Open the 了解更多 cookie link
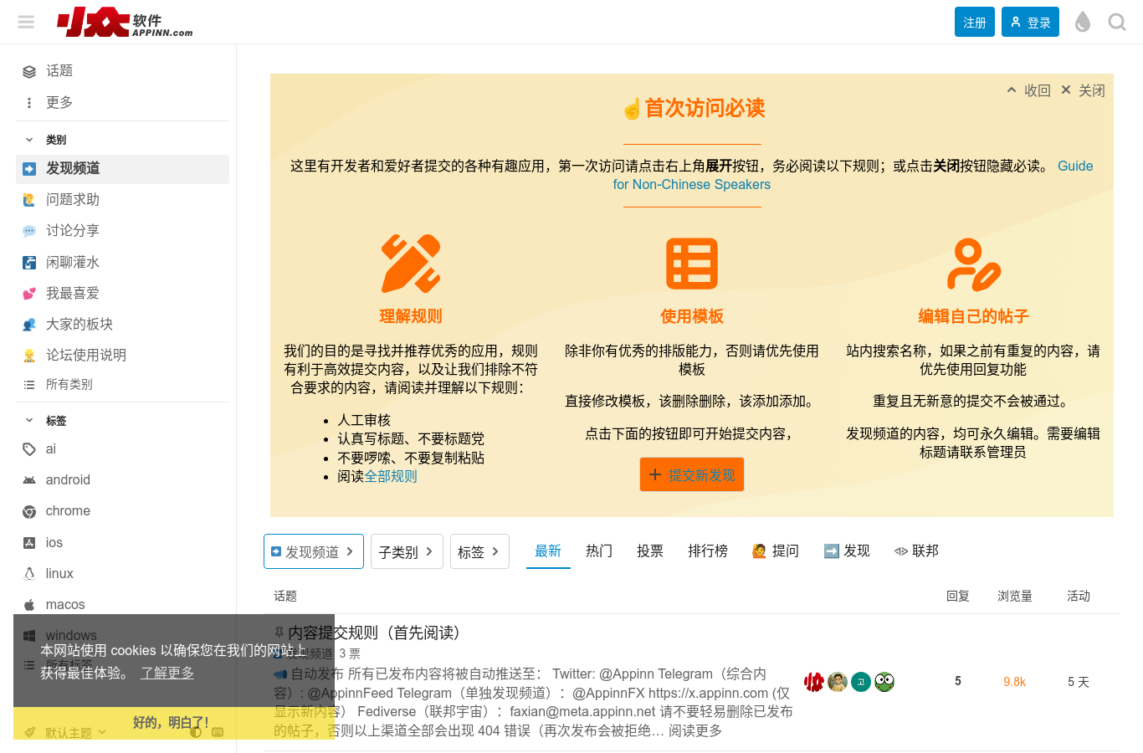Image resolution: width=1143 pixels, height=753 pixels. [x=167, y=673]
